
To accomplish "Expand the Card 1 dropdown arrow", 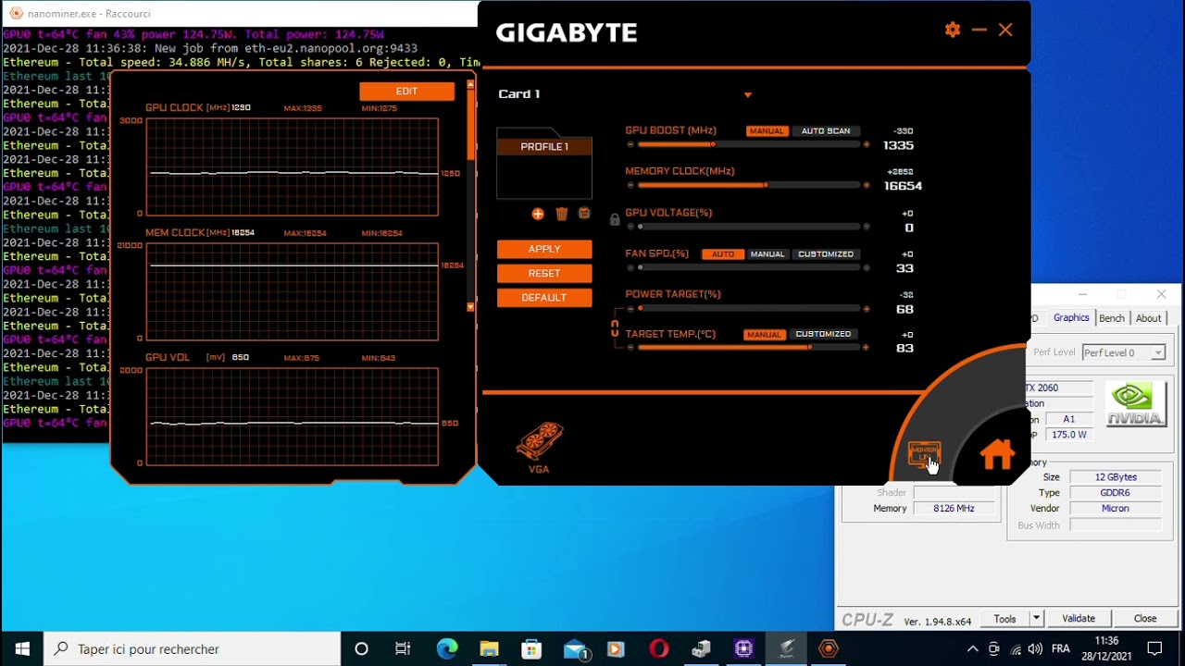I will [x=748, y=94].
